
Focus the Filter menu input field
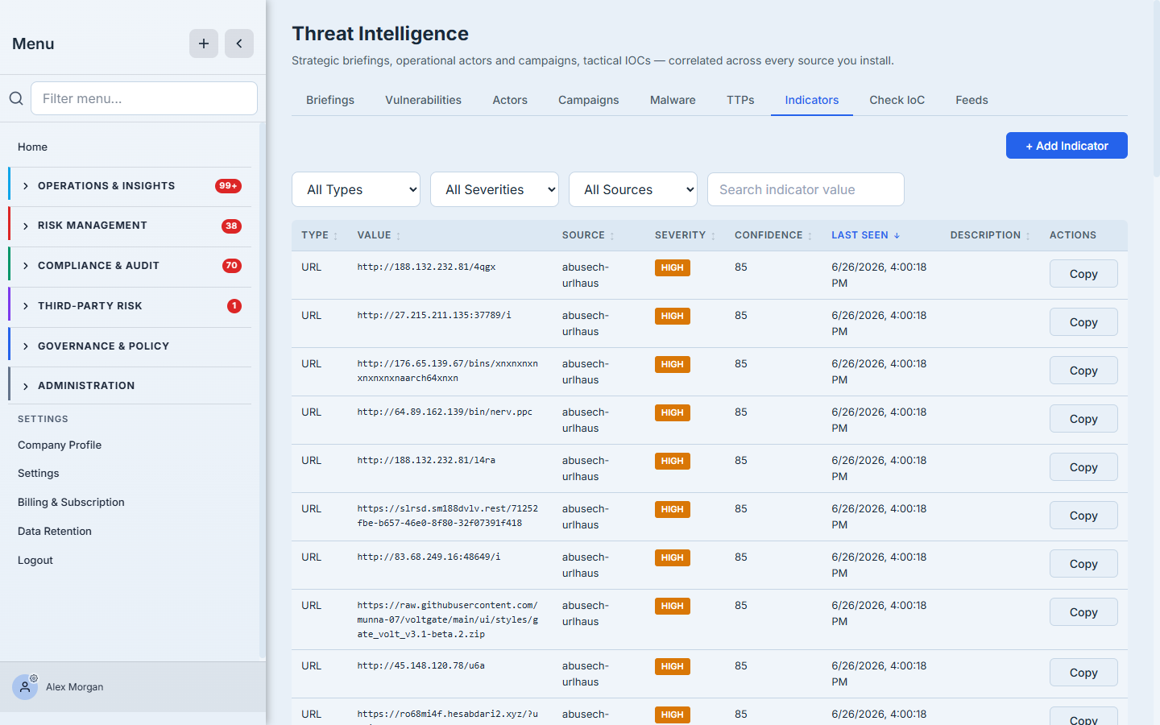click(144, 98)
